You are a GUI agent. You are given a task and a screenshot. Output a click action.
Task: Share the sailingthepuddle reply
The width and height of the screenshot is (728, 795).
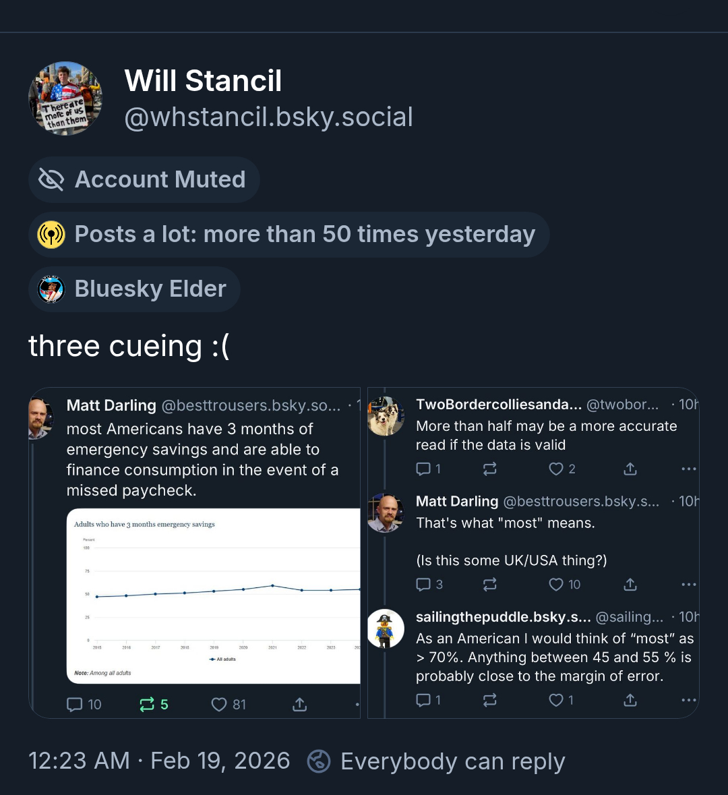click(x=630, y=701)
